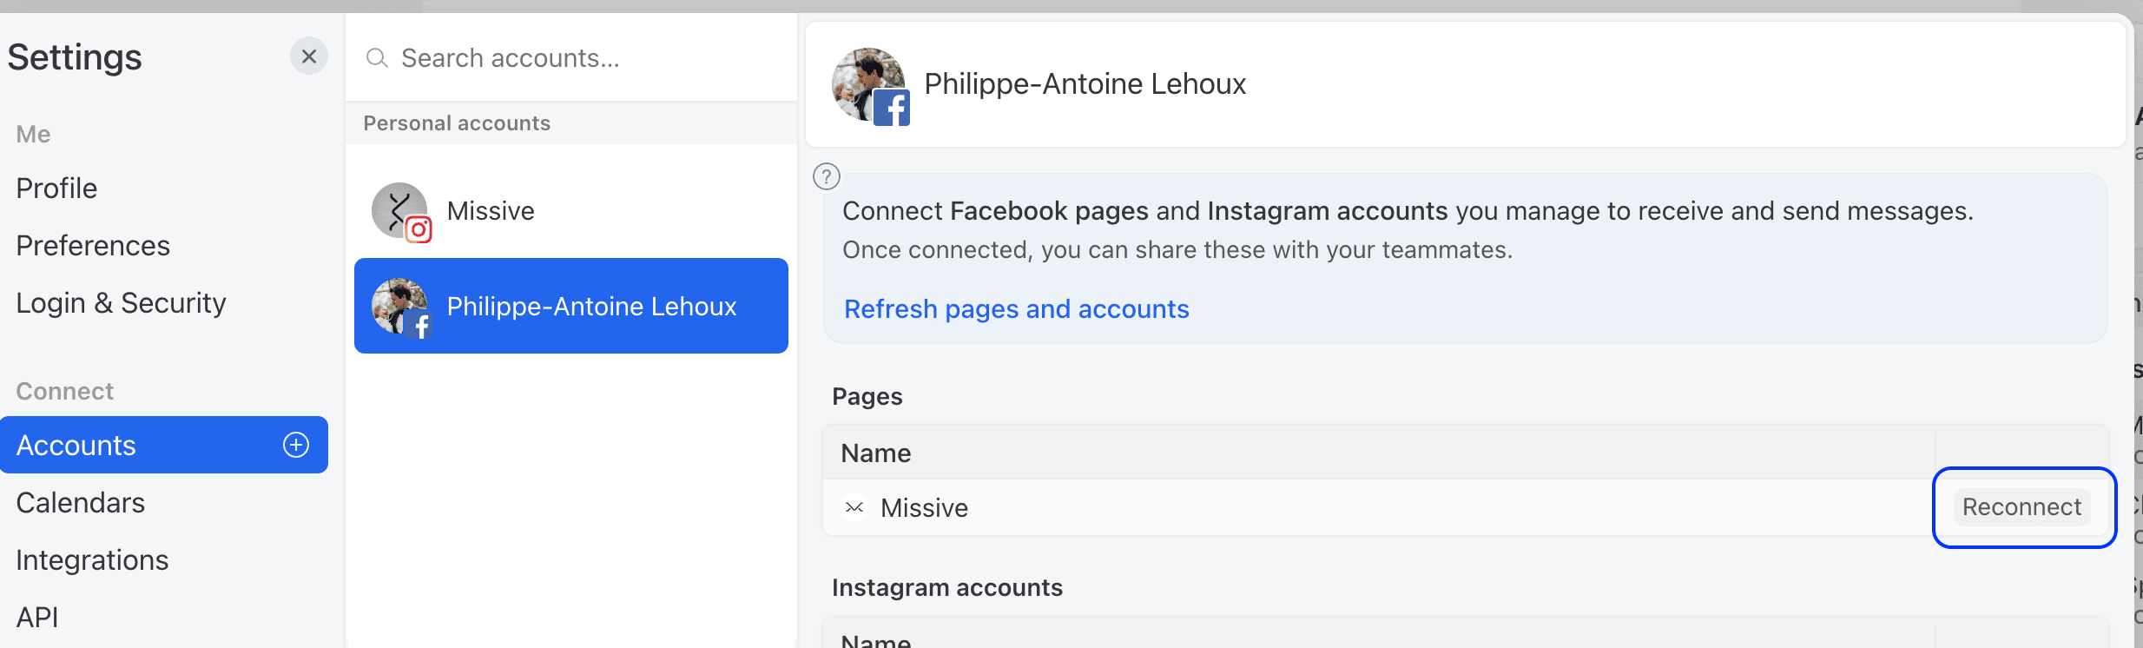Open the API settings section
Screen dimensions: 2143x648
[37, 618]
